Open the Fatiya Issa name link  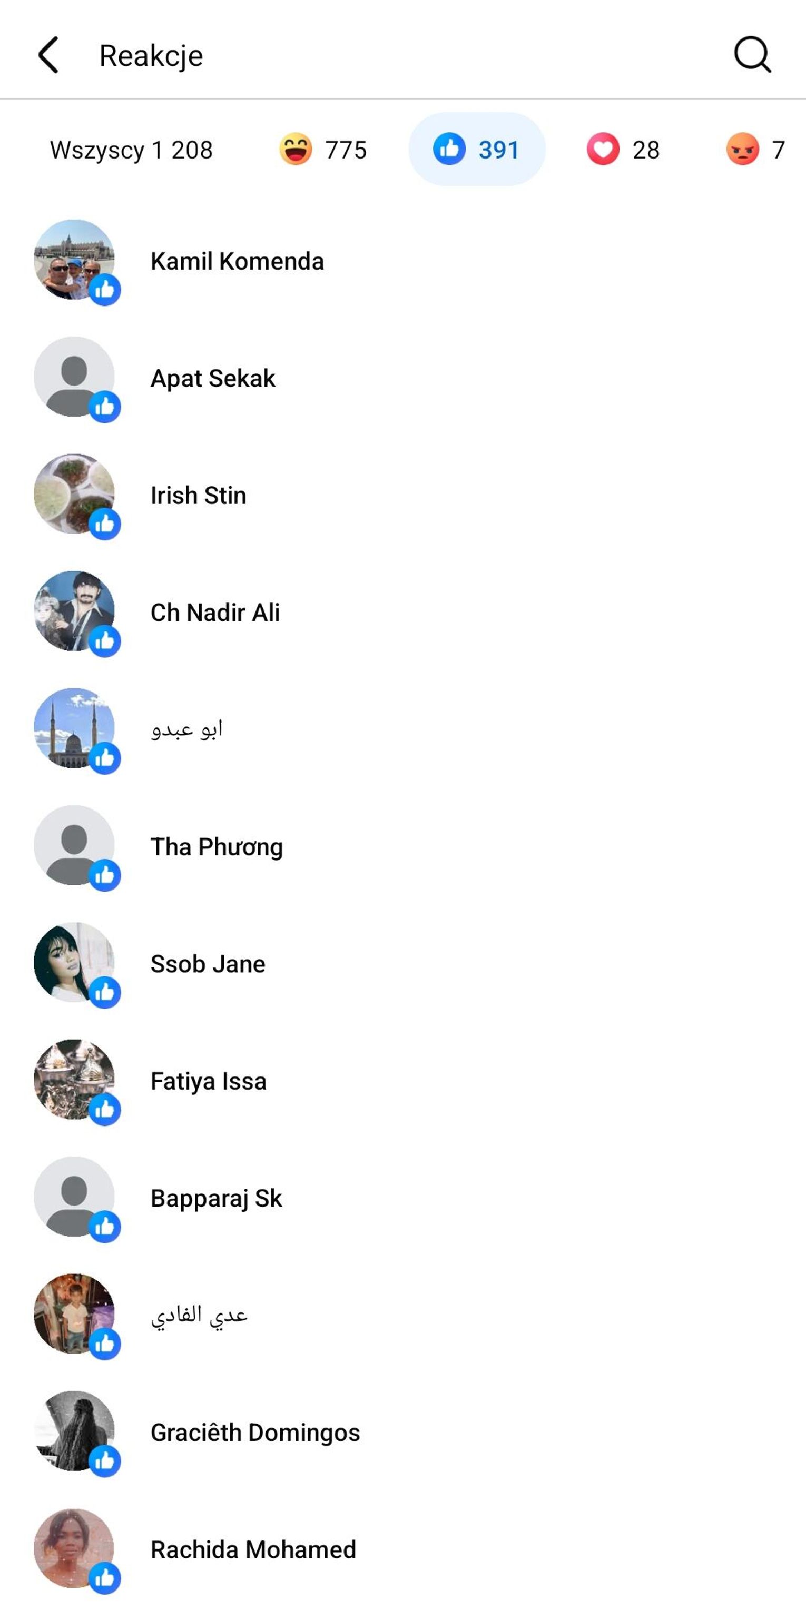[209, 1081]
